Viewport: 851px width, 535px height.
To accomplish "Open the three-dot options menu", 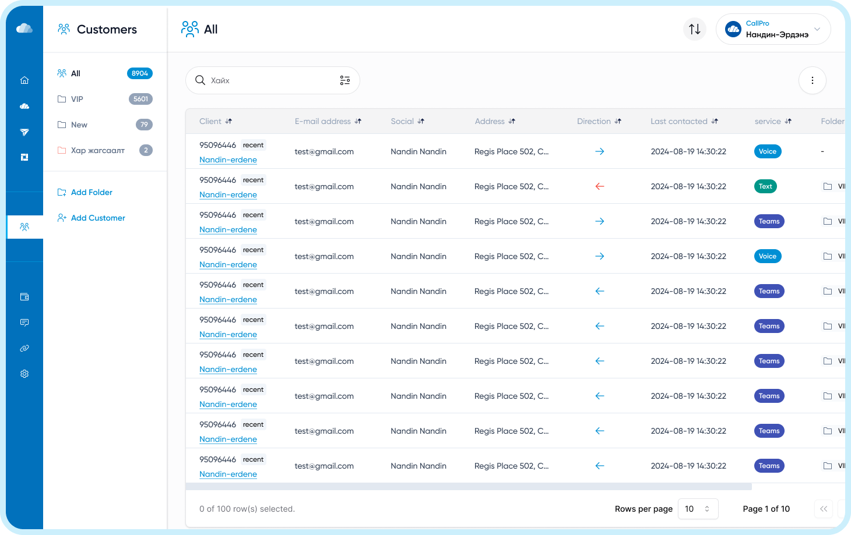I will tap(813, 80).
